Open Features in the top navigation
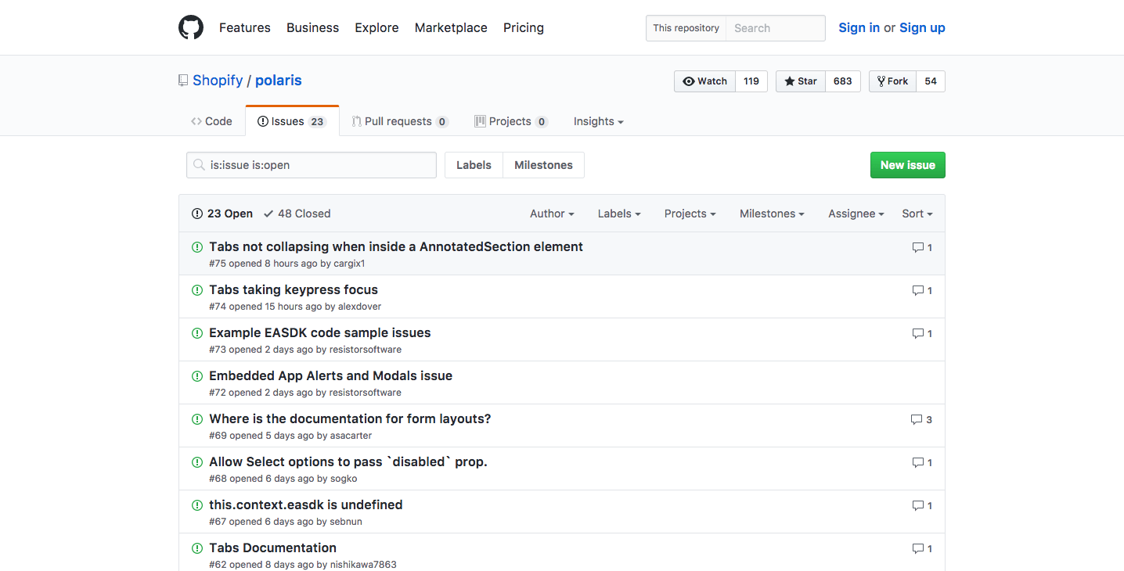The width and height of the screenshot is (1124, 571). coord(245,27)
